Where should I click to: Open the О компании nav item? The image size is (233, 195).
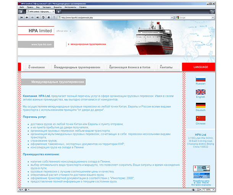[36, 67]
